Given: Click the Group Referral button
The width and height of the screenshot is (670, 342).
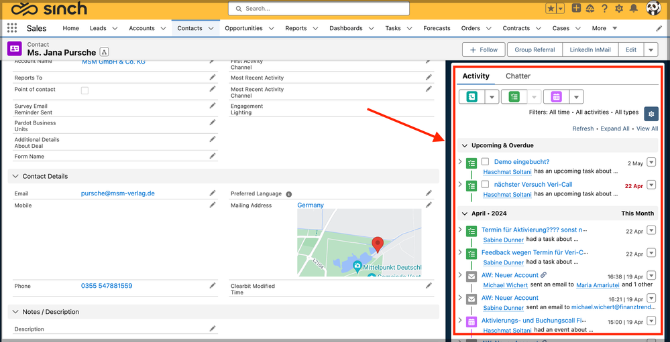Looking at the screenshot, I should point(535,50).
